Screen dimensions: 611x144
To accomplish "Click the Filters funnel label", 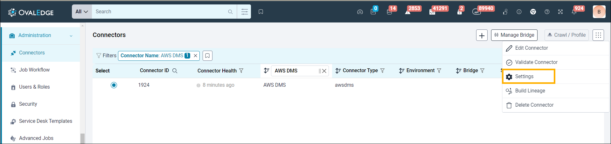I will click(x=106, y=56).
